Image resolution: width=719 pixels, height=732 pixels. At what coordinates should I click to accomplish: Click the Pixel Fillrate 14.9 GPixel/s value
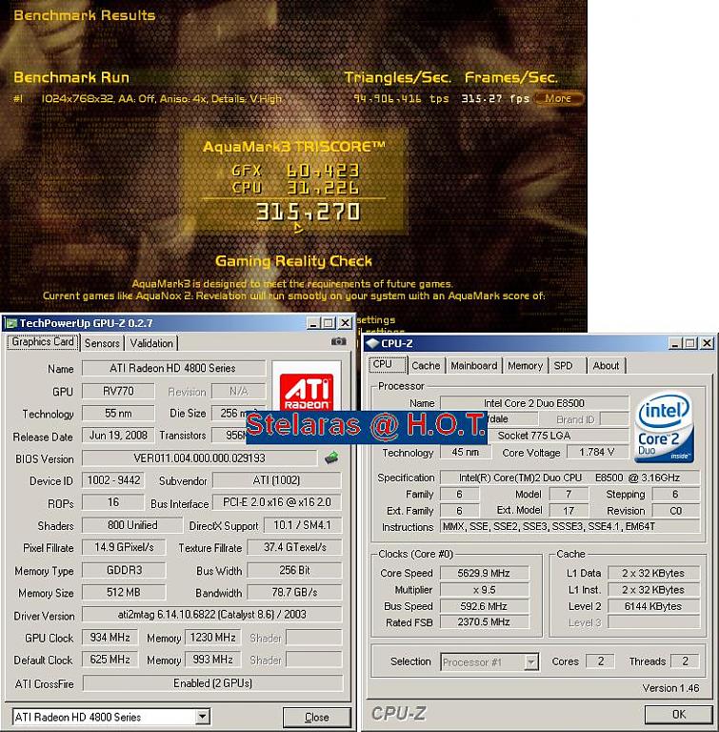pyautogui.click(x=124, y=548)
